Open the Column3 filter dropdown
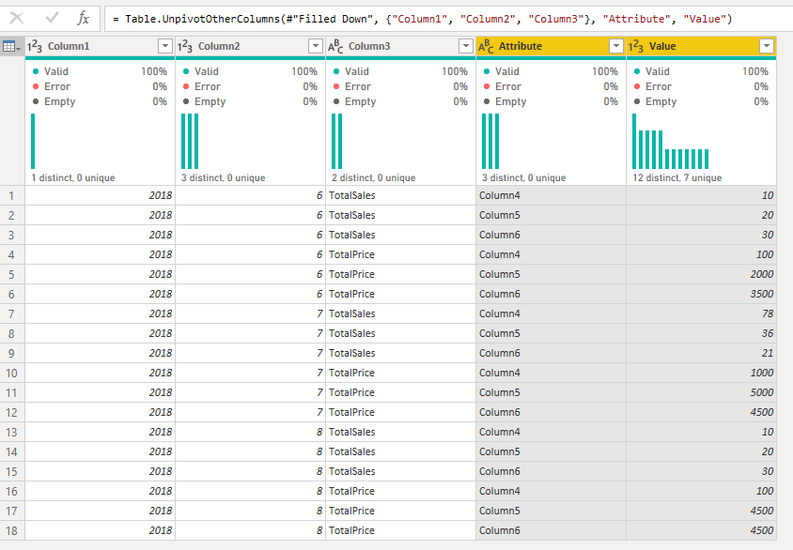Image resolution: width=793 pixels, height=550 pixels. [466, 47]
